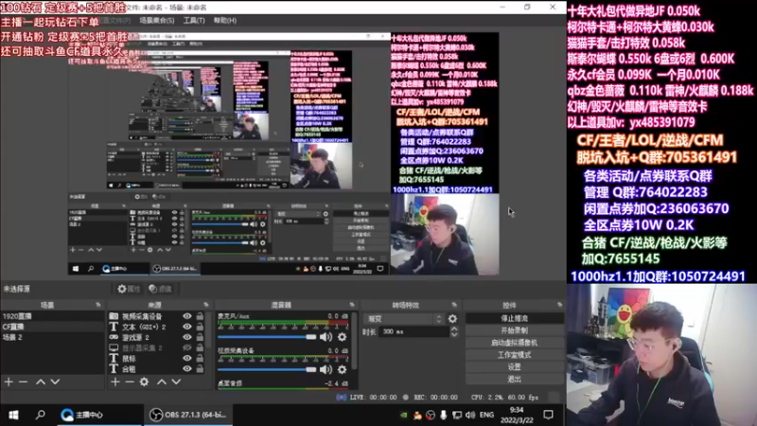This screenshot has width=757, height=426.
Task: Undock the 混音器 panel via its header icon
Action: (352, 305)
